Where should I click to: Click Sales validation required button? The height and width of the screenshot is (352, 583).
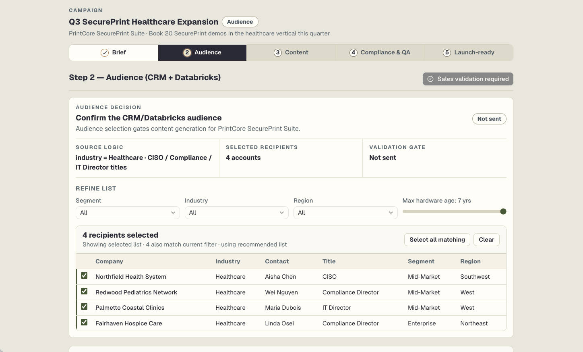coord(468,79)
